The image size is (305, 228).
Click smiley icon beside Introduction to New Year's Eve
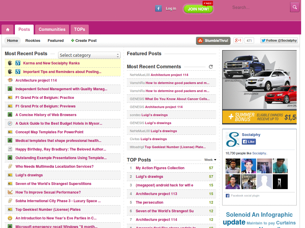coord(10,218)
